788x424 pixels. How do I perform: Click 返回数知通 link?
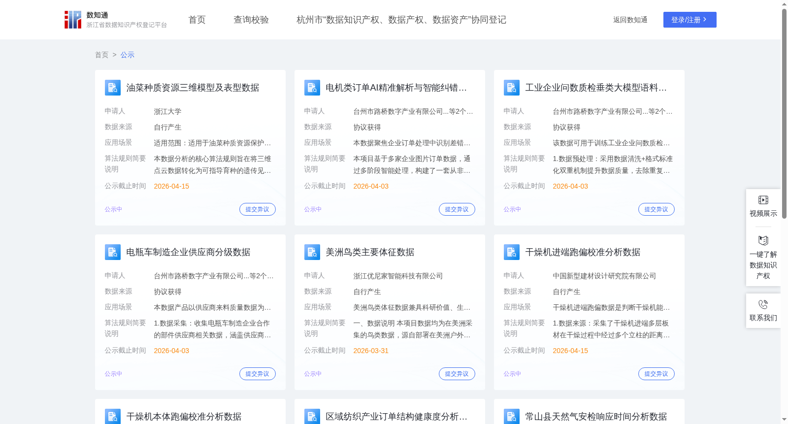[630, 20]
